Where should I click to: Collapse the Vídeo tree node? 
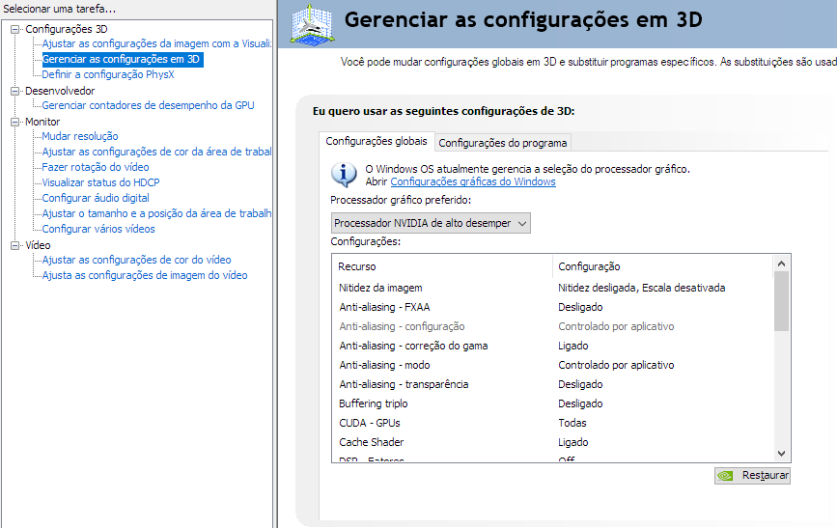tap(14, 245)
